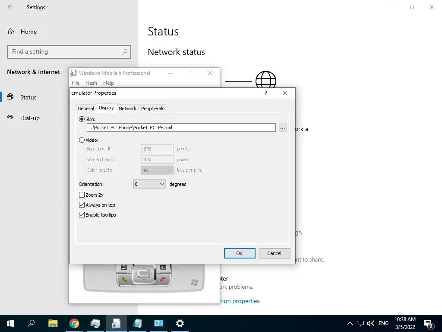Screen dimensions: 442x332
Task: Switch to the Network tab
Action: (127, 109)
